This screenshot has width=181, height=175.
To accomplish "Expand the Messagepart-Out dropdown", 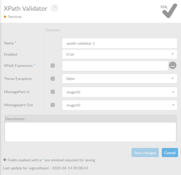I will pos(120,105).
